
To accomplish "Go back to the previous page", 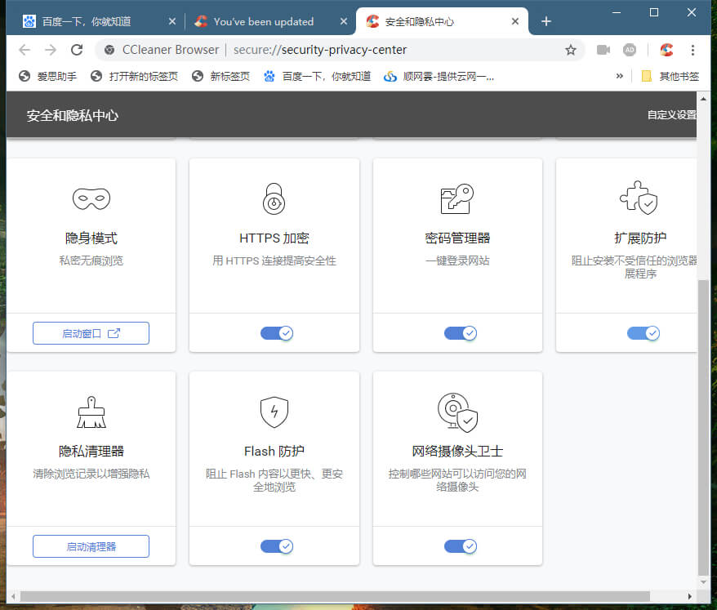I will (x=24, y=50).
